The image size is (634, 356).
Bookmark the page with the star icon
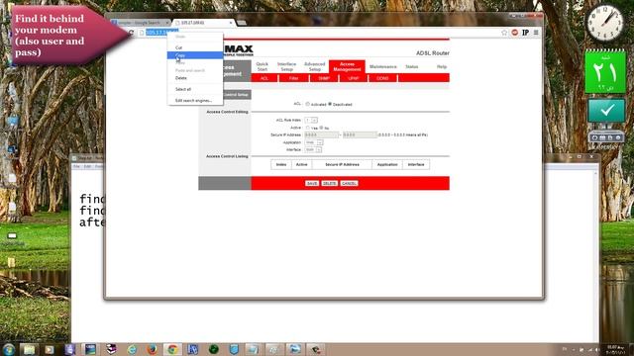point(504,33)
